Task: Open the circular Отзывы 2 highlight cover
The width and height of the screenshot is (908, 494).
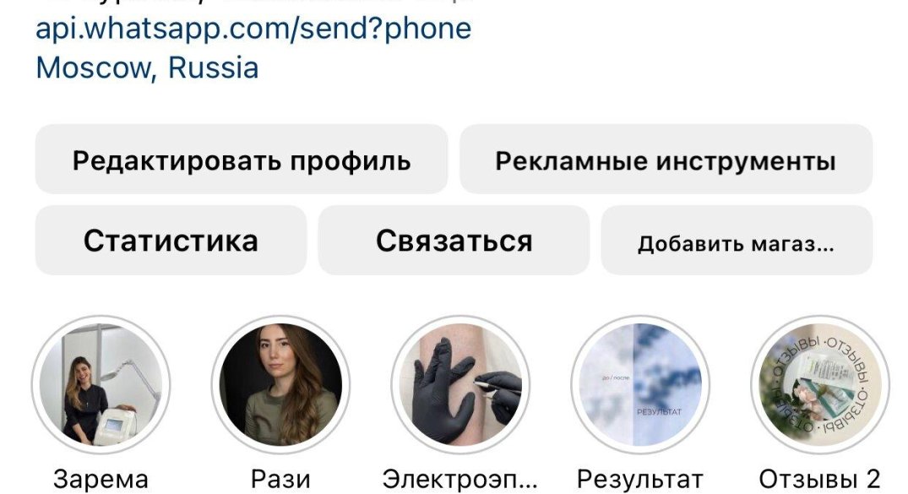Action: pyautogui.click(x=820, y=384)
